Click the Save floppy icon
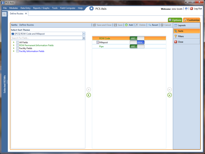The image size is (205, 154). pos(115,25)
